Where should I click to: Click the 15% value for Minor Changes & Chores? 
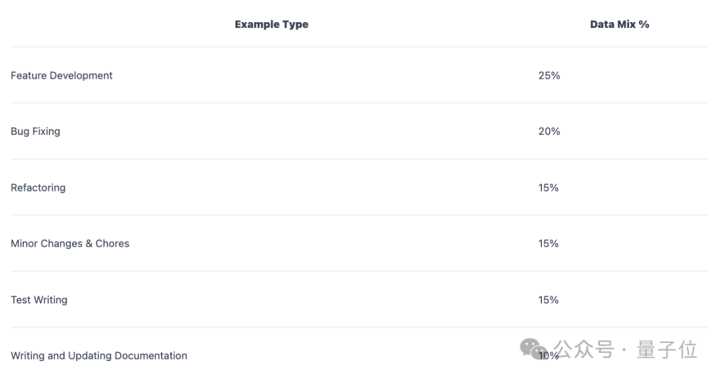click(x=548, y=244)
